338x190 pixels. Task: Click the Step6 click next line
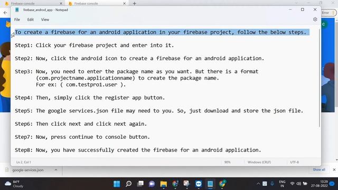[x=81, y=124]
